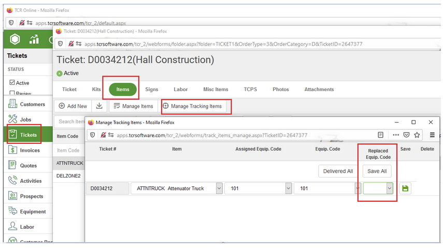Open Customers in the sidebar
The height and width of the screenshot is (250, 443).
click(28, 104)
